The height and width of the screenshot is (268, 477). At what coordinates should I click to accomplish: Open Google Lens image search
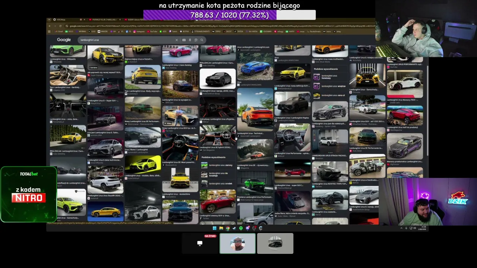pos(196,40)
